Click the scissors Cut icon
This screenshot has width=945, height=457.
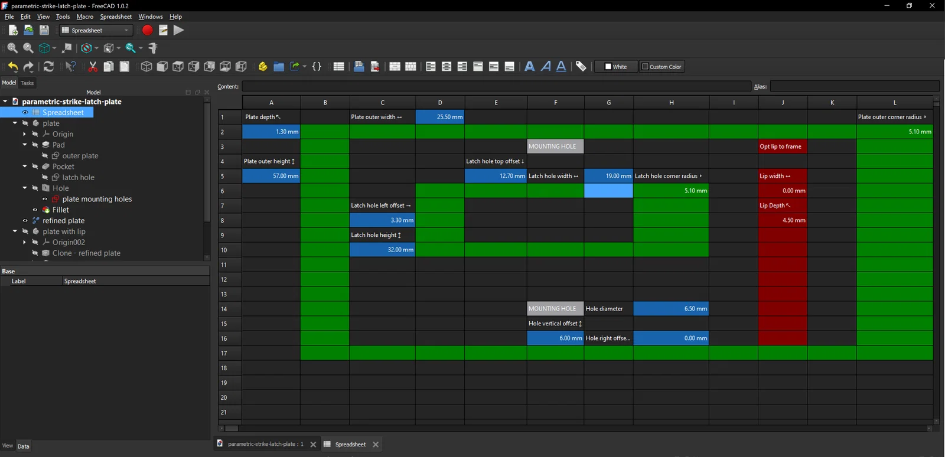click(93, 67)
